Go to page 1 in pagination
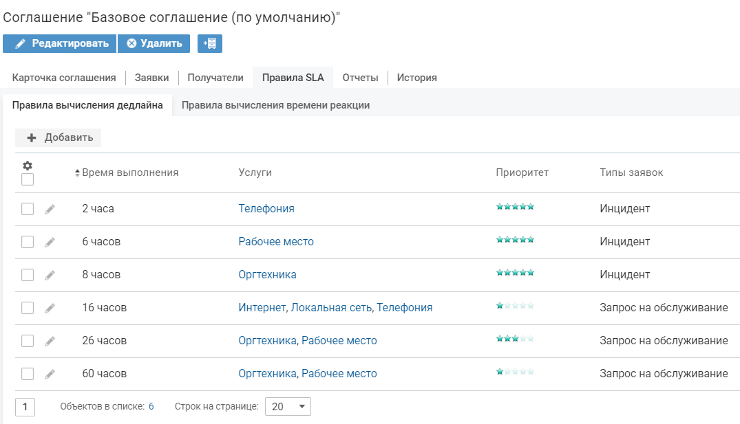Screen dimensions: 740x424 click(x=25, y=407)
